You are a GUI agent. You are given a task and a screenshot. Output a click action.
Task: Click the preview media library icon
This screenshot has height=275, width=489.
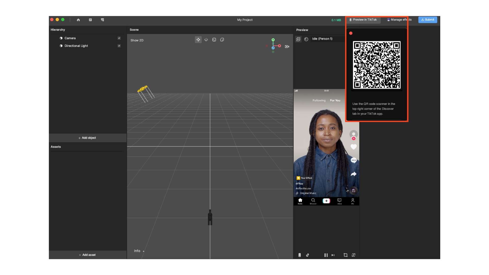pyautogui.click(x=298, y=39)
